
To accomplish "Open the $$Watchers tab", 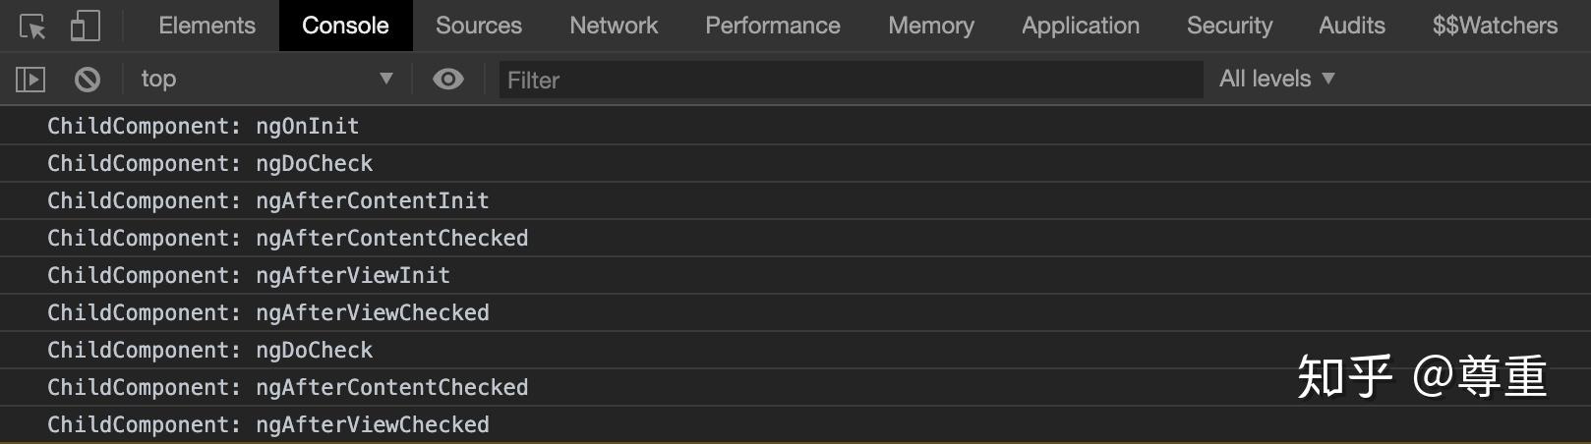I will pos(1495,26).
